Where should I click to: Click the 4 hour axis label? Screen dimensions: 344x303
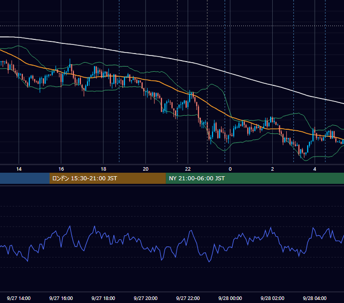point(315,169)
